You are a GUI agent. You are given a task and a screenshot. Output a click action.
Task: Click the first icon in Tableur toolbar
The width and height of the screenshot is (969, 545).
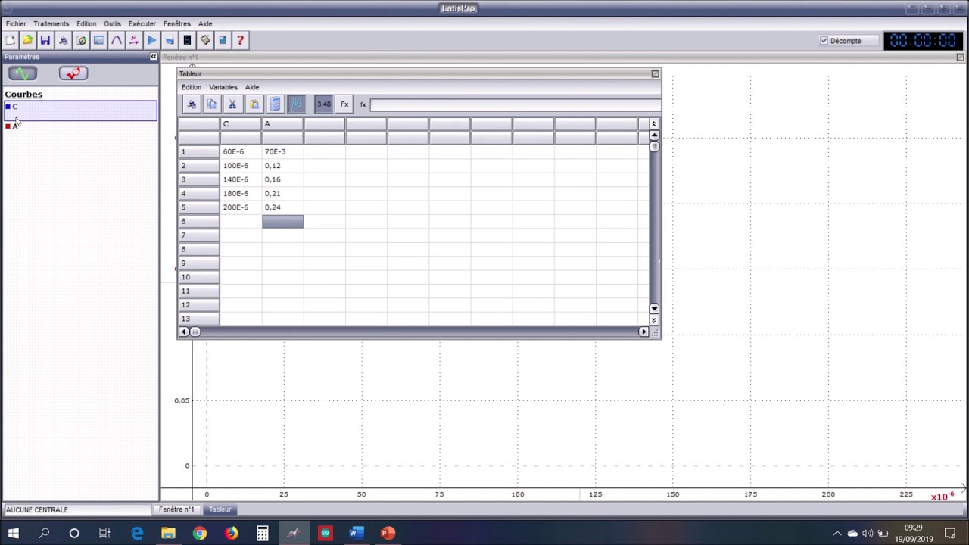pyautogui.click(x=192, y=104)
